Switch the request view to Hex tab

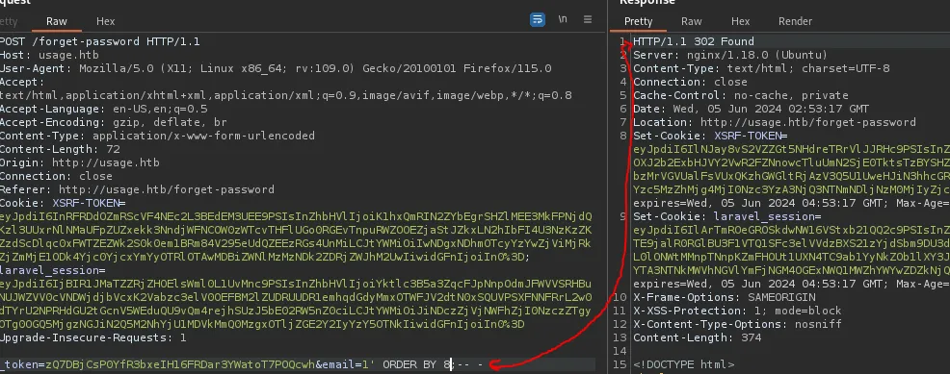[105, 21]
